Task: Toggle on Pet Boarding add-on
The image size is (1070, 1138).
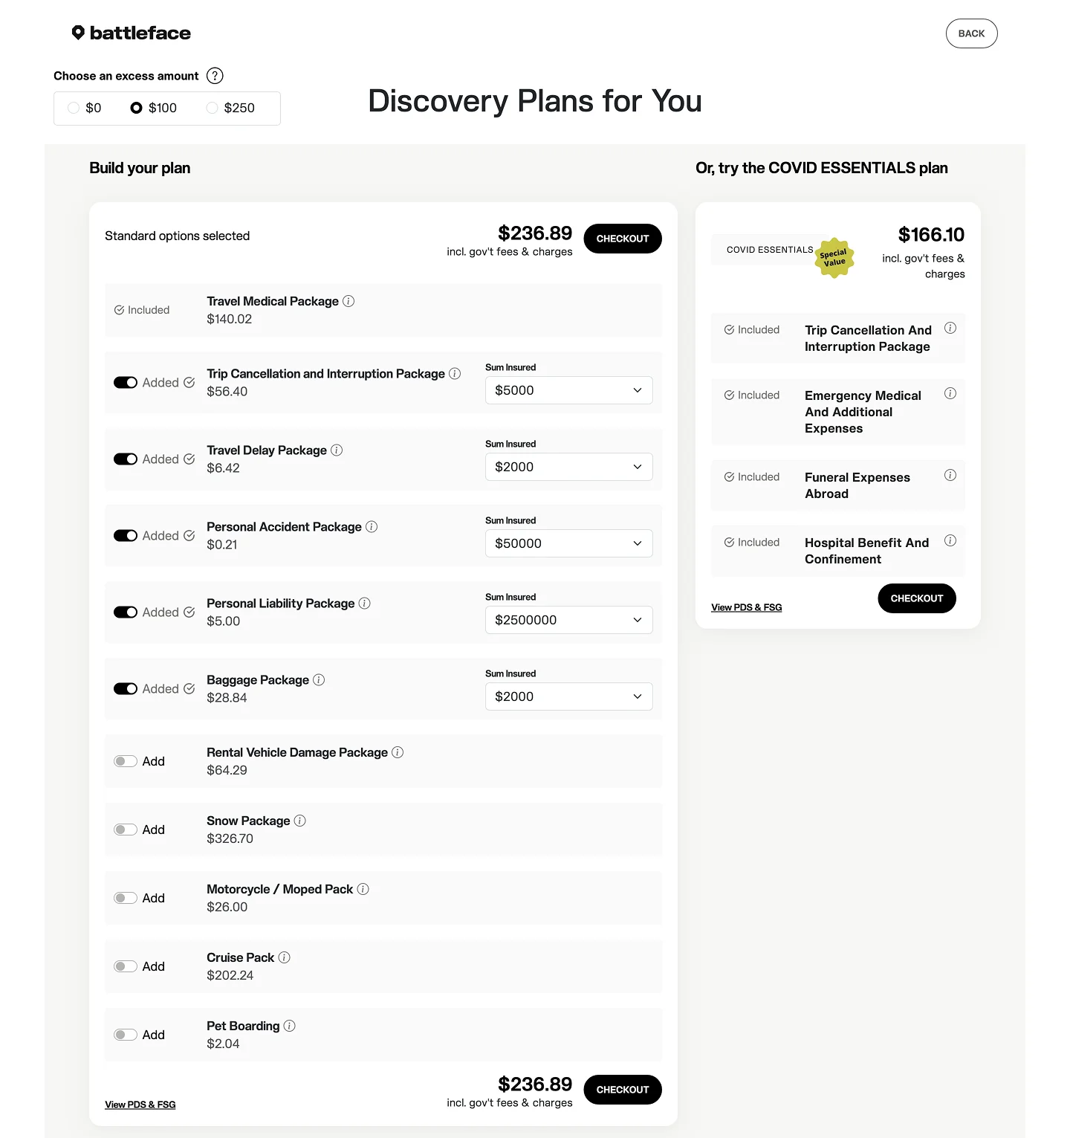Action: [x=126, y=1035]
